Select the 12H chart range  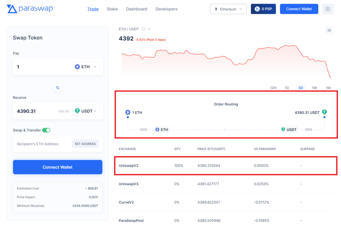(x=273, y=88)
